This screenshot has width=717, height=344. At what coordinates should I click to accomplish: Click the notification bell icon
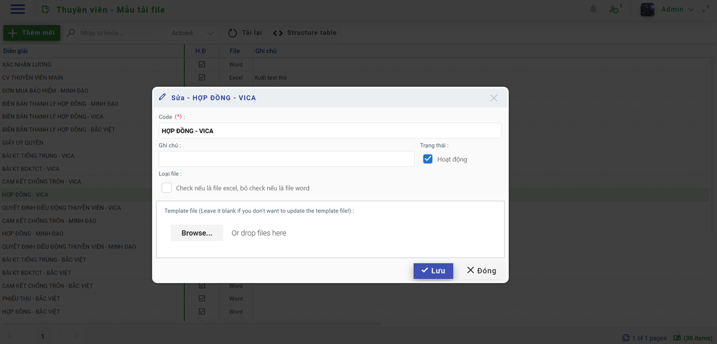pyautogui.click(x=593, y=10)
